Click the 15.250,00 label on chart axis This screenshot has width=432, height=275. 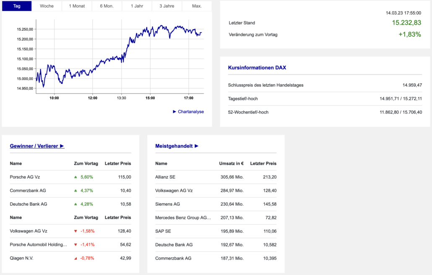[x=25, y=29]
